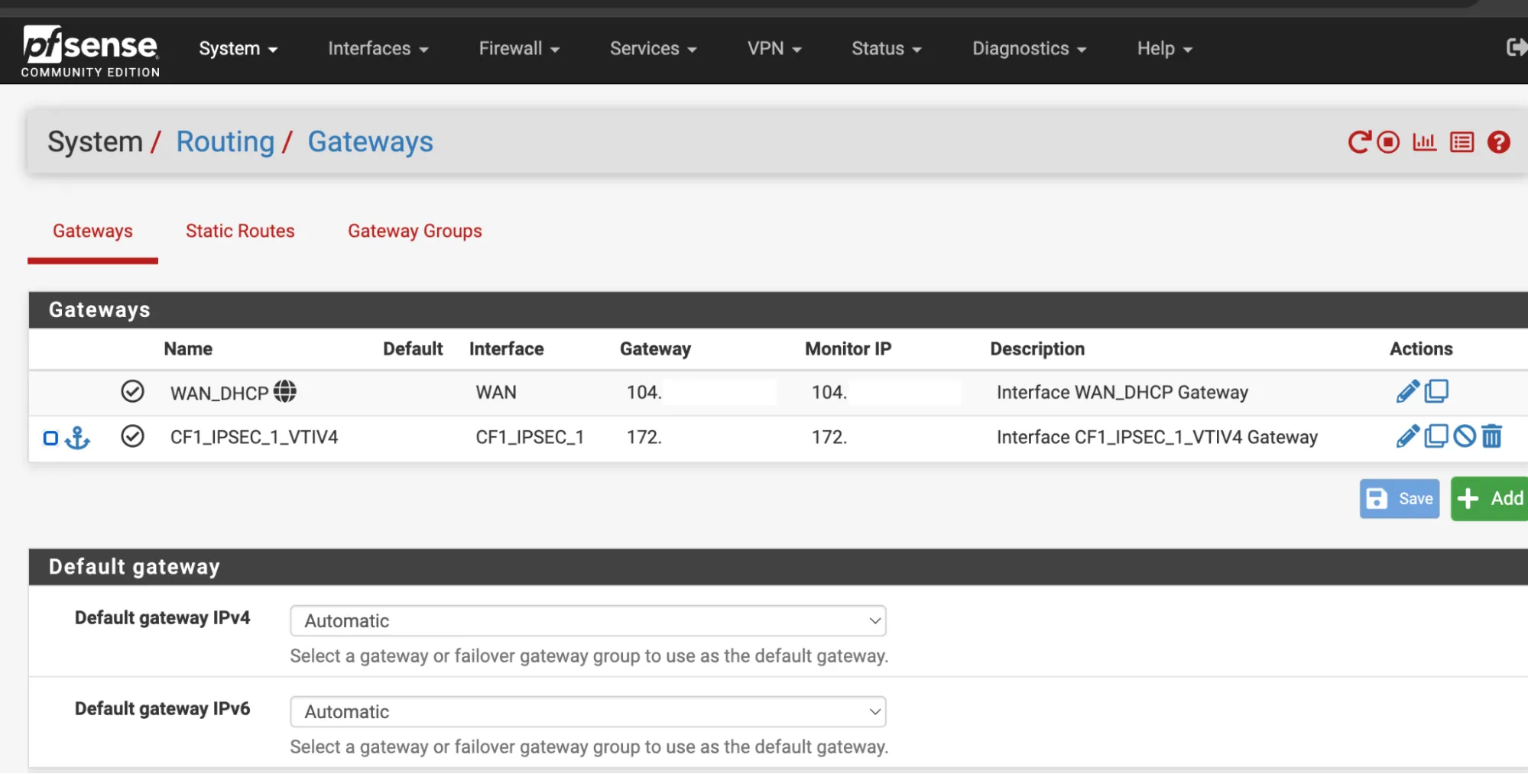Viewport: 1528px width, 774px height.
Task: Save the gateway settings
Action: [1399, 498]
